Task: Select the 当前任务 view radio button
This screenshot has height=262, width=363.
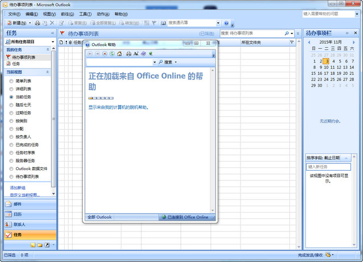Action: [11, 97]
